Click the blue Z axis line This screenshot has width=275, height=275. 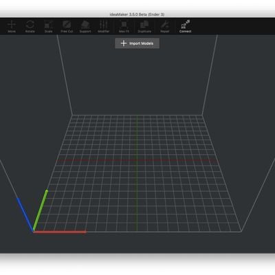pos(25,215)
